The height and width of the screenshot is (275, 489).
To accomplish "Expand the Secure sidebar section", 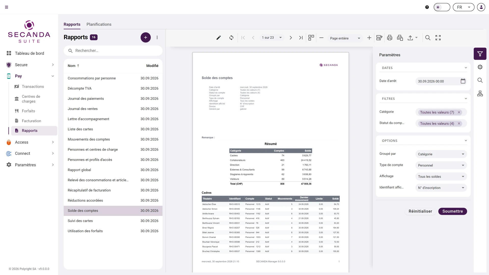I will [x=30, y=65].
